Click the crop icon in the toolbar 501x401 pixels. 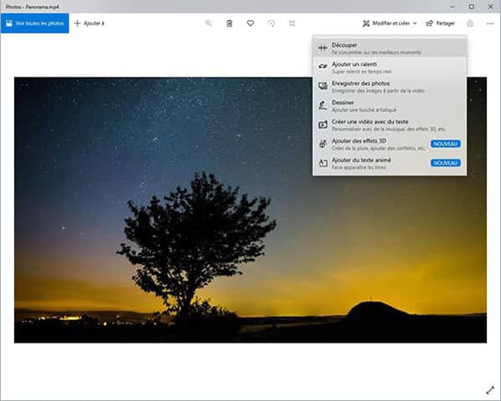click(x=292, y=23)
